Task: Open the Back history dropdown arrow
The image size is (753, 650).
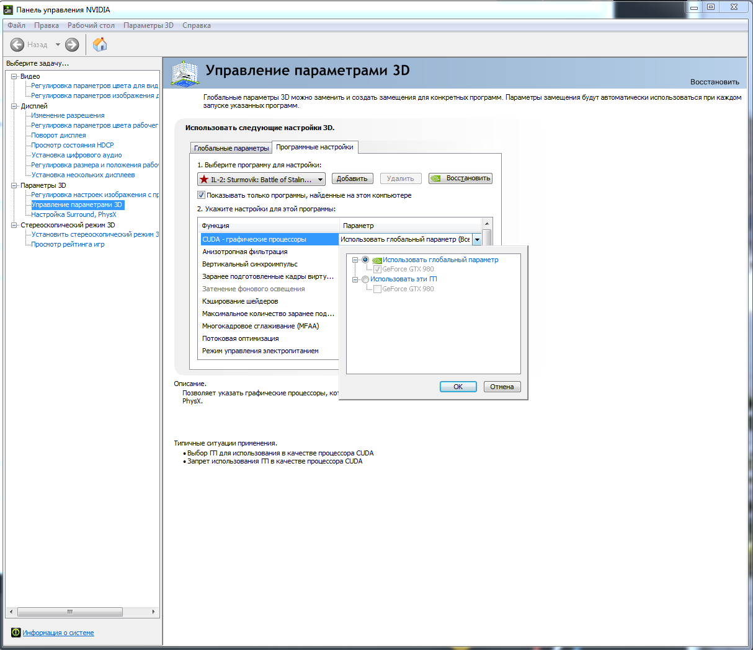Action: tap(58, 45)
